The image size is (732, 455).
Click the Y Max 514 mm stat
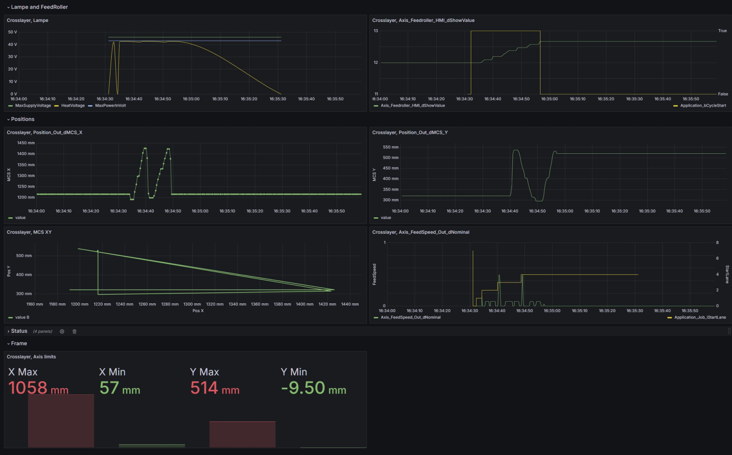pos(215,388)
